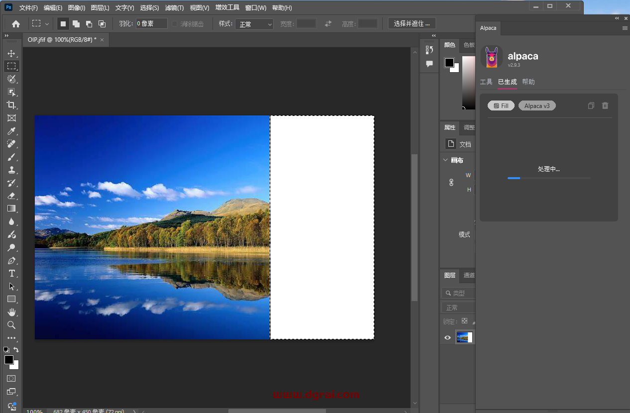Screen dimensions: 630x413
Task: Select the Move tool
Action: click(11, 53)
